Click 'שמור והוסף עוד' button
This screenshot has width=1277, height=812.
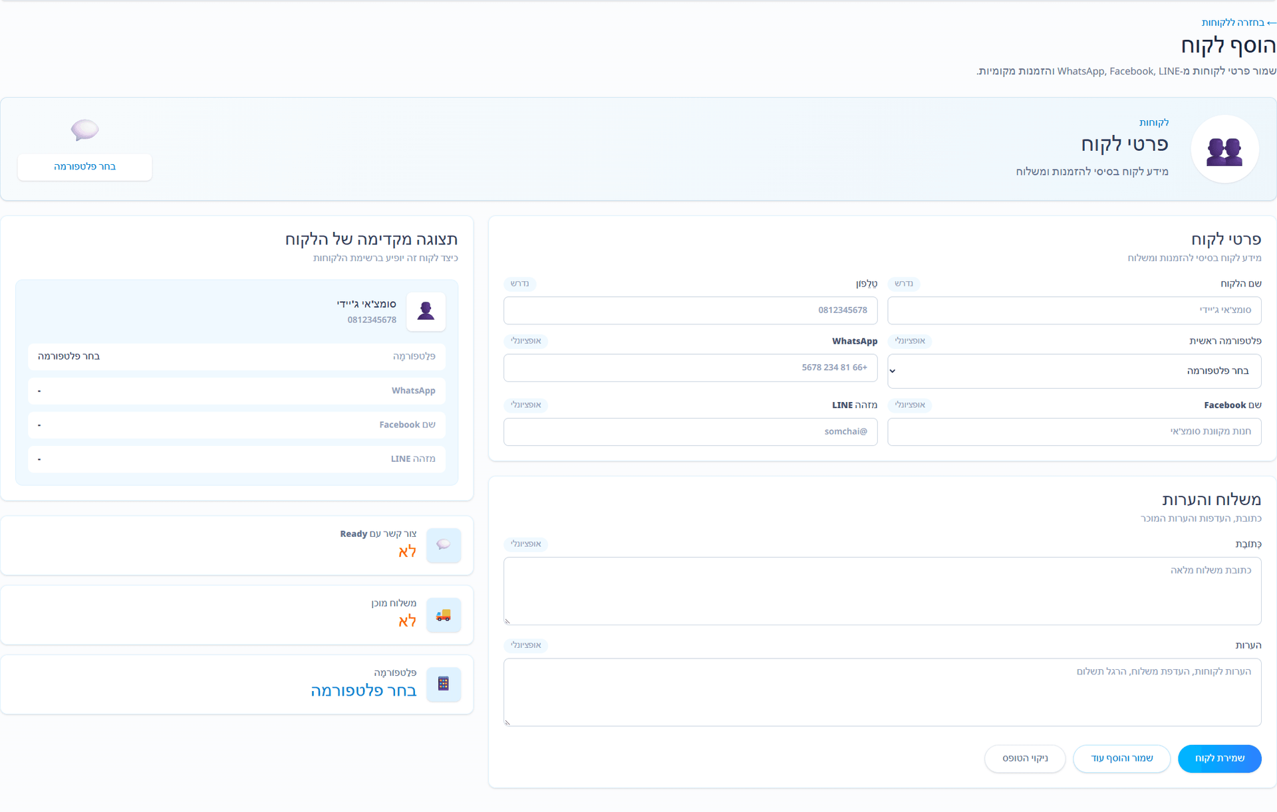(1121, 758)
